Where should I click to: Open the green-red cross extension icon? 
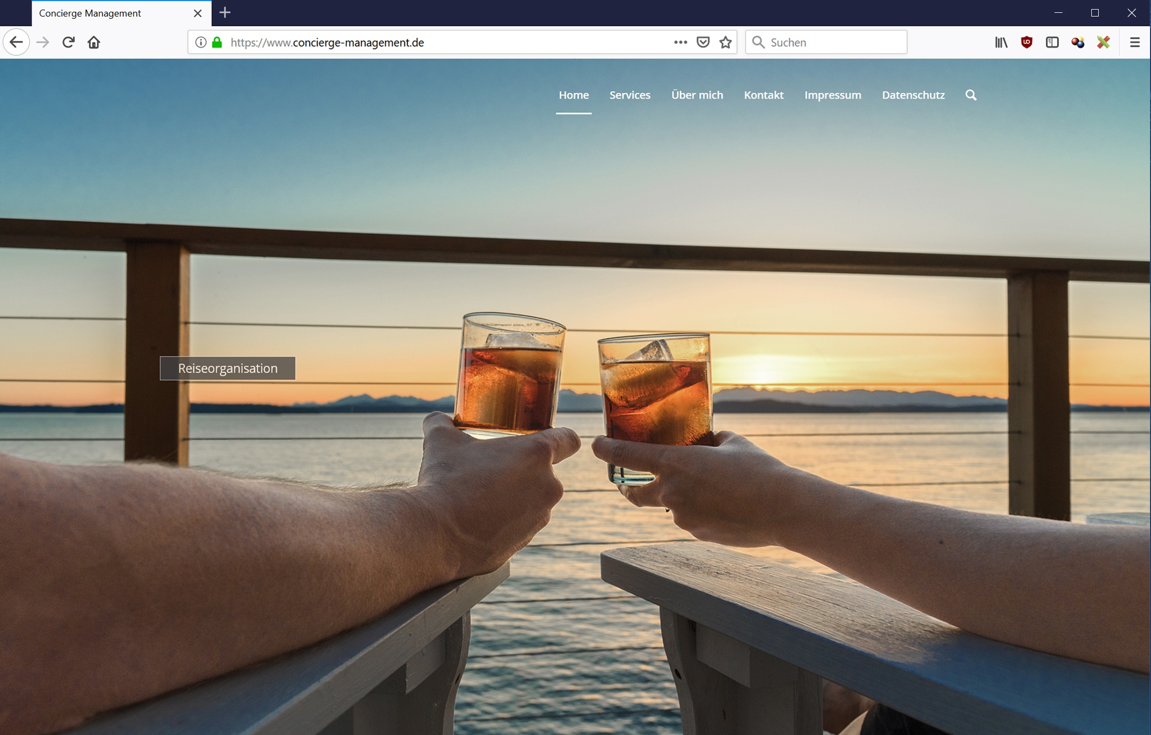tap(1103, 42)
